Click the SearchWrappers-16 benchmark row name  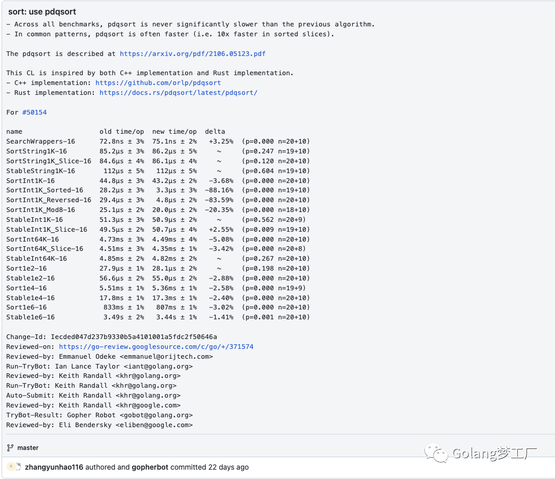pyautogui.click(x=41, y=141)
